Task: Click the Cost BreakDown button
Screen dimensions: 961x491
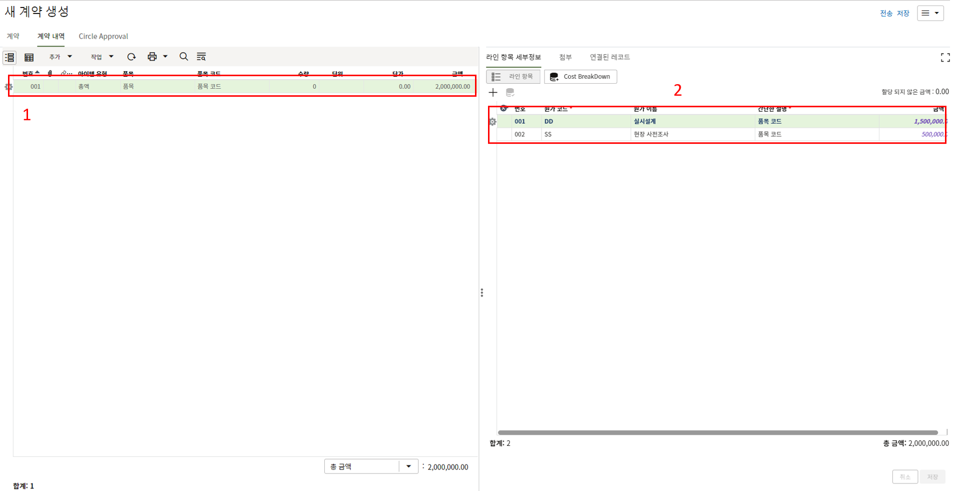Action: [580, 77]
